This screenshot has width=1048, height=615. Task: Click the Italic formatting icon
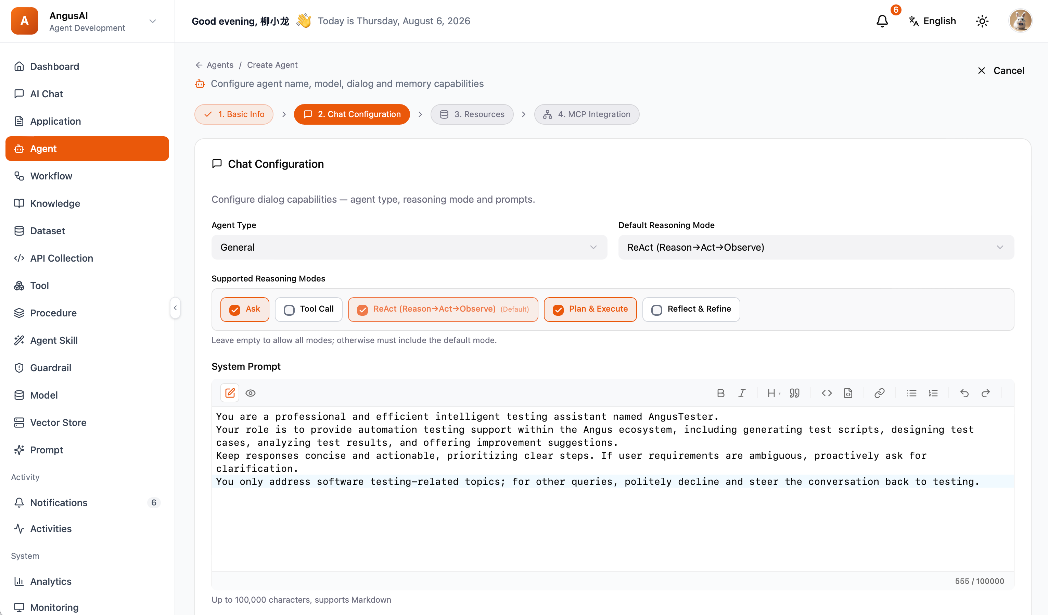(x=741, y=393)
